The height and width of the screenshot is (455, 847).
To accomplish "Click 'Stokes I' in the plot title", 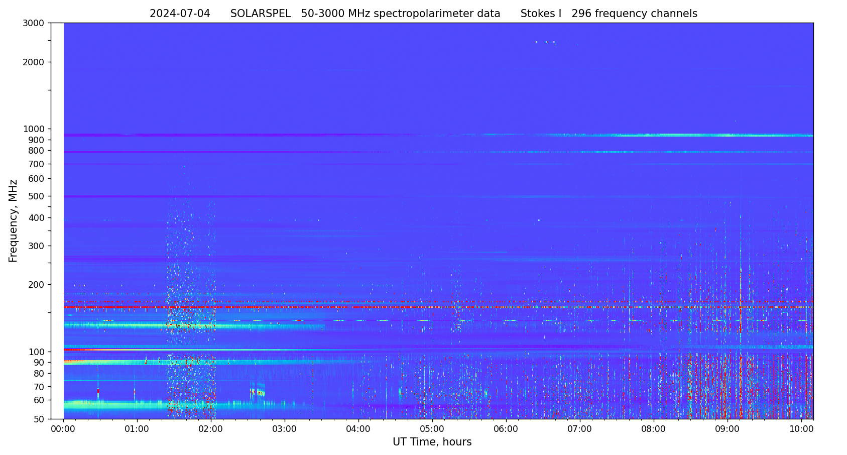I will [541, 14].
